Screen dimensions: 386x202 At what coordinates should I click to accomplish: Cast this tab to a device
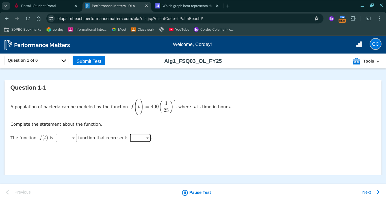point(368,19)
